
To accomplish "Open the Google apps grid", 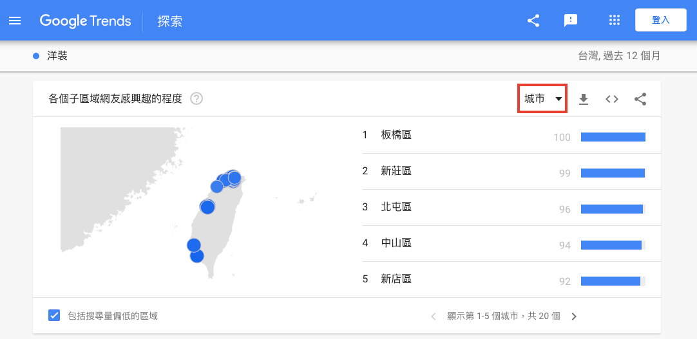I will (x=614, y=21).
